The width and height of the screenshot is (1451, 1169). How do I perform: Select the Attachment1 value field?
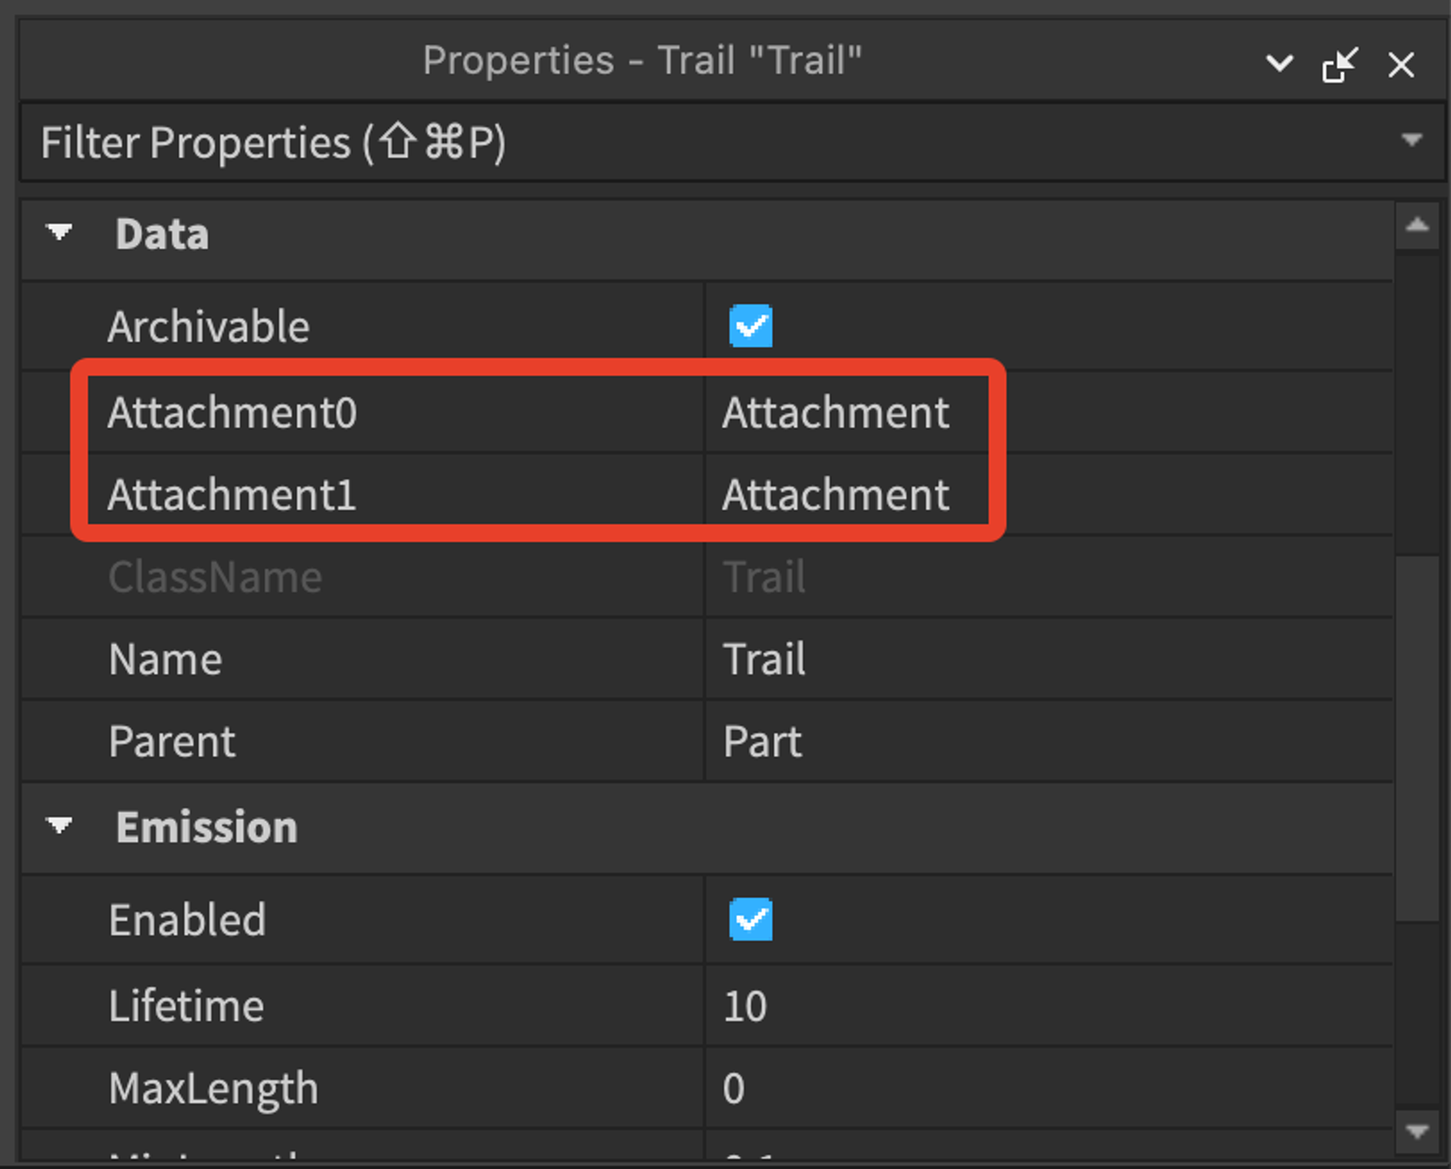[1048, 495]
